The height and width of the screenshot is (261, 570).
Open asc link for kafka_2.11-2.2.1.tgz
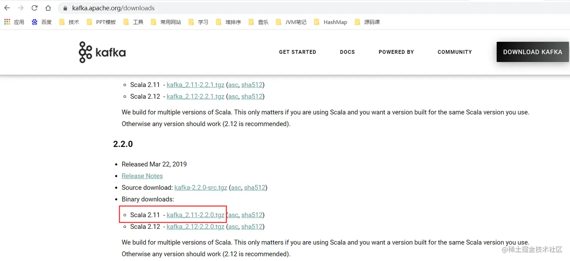coord(233,85)
